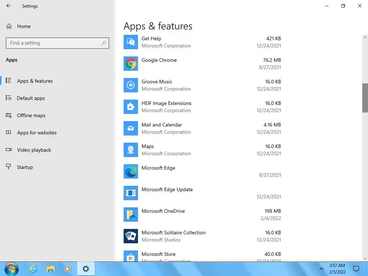
Task: Select the Microsoft Store entry name
Action: [x=158, y=254]
